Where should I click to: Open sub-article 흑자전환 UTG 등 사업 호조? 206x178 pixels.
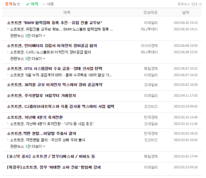52,124
